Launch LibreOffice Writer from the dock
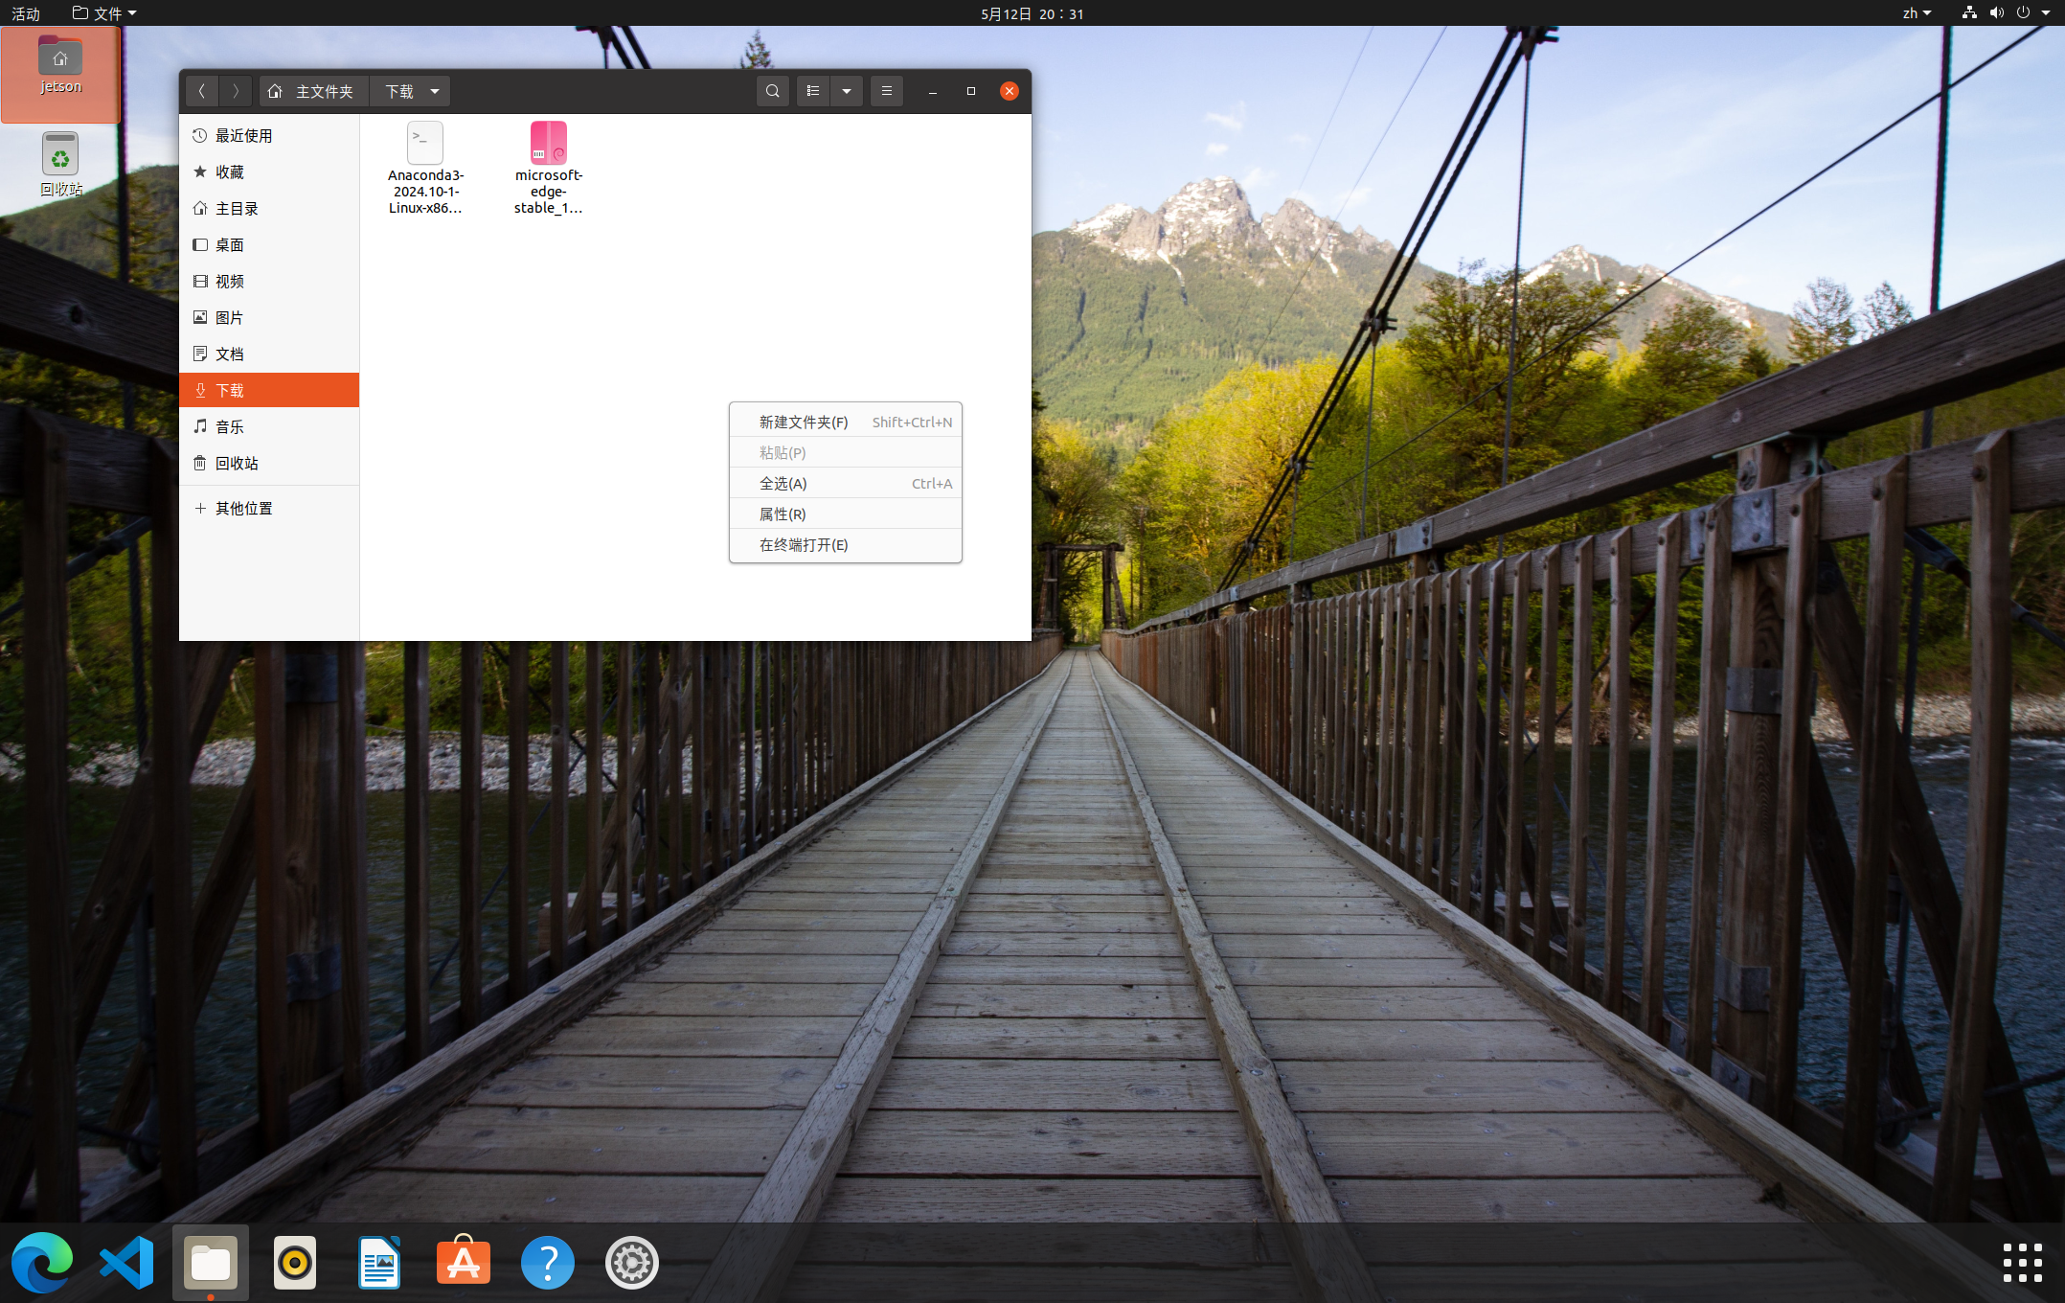The image size is (2065, 1303). (379, 1262)
